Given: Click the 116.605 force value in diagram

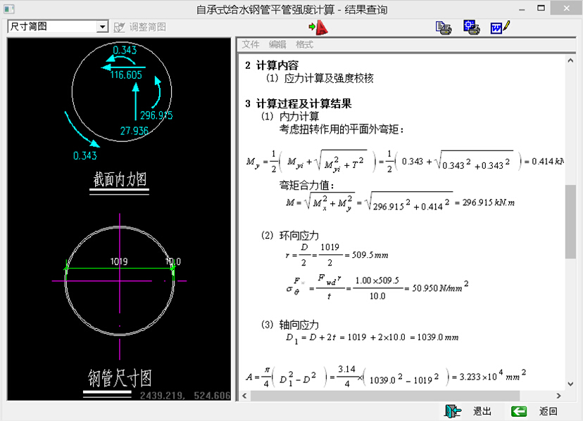Looking at the screenshot, I should (x=126, y=75).
